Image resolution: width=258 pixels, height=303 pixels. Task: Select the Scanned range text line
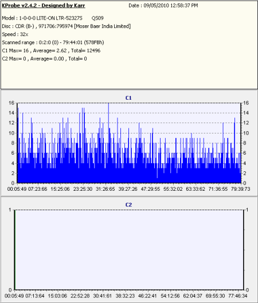53,42
